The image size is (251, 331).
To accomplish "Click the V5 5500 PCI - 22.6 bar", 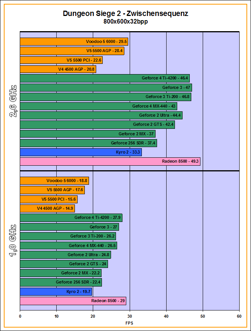I will click(61, 60).
